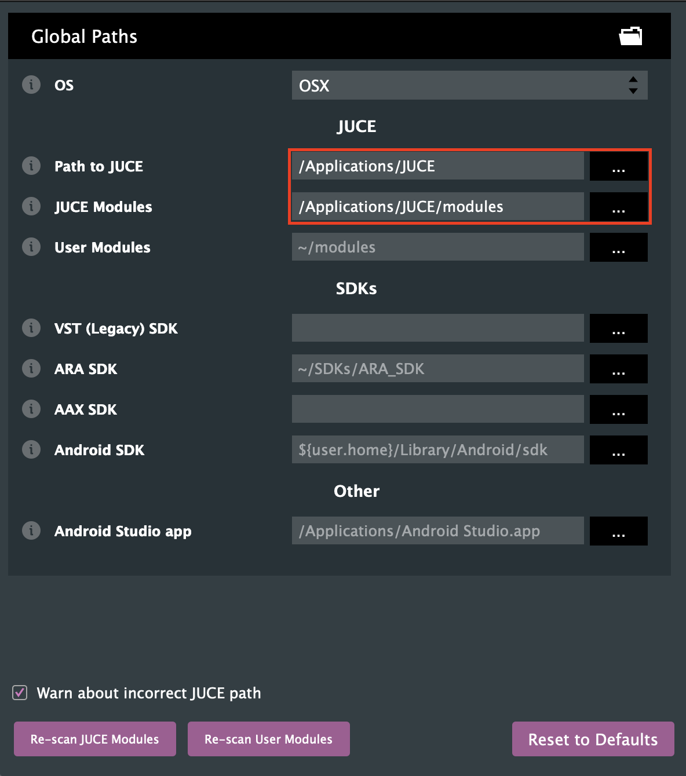The height and width of the screenshot is (776, 686).
Task: Click the folder icon in Global Paths header
Action: tap(630, 36)
